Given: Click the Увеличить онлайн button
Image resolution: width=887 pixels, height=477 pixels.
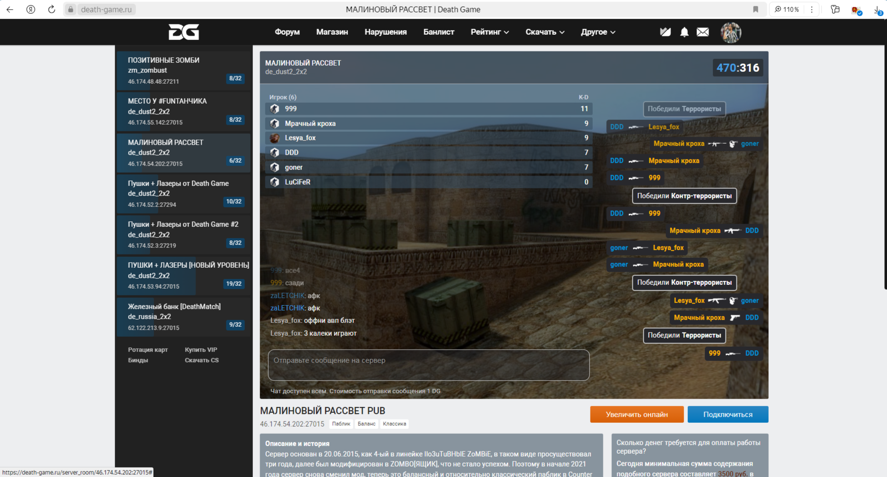Looking at the screenshot, I should click(637, 414).
